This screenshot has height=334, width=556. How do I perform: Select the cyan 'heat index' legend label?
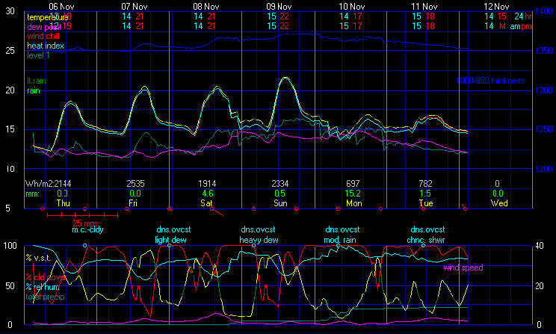click(x=46, y=46)
